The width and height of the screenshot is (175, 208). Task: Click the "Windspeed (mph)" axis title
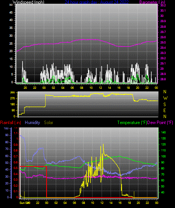[28, 2]
